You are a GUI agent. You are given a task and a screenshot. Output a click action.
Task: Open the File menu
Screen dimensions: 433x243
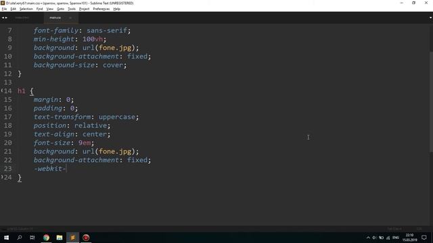point(4,9)
